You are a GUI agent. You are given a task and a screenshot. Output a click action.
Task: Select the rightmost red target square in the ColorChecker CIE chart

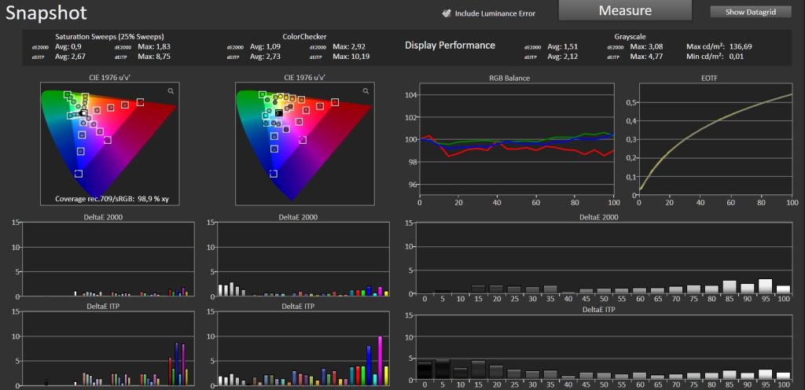(x=335, y=102)
